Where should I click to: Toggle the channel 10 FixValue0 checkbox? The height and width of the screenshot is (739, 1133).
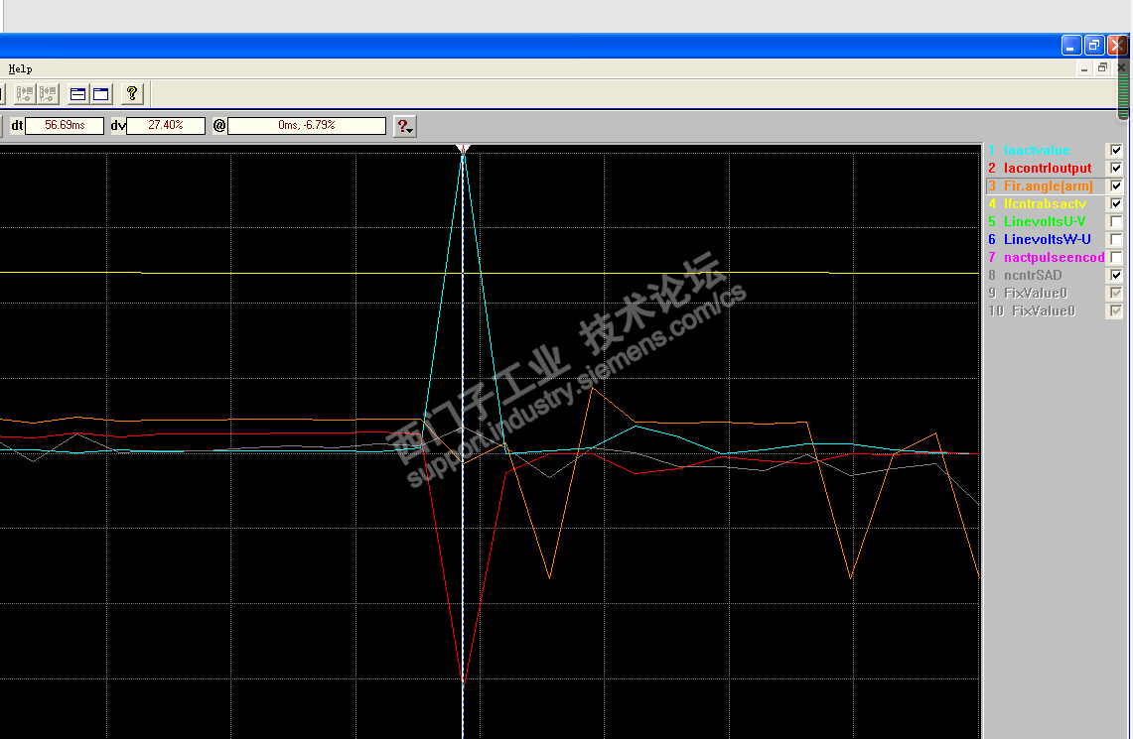1116,311
